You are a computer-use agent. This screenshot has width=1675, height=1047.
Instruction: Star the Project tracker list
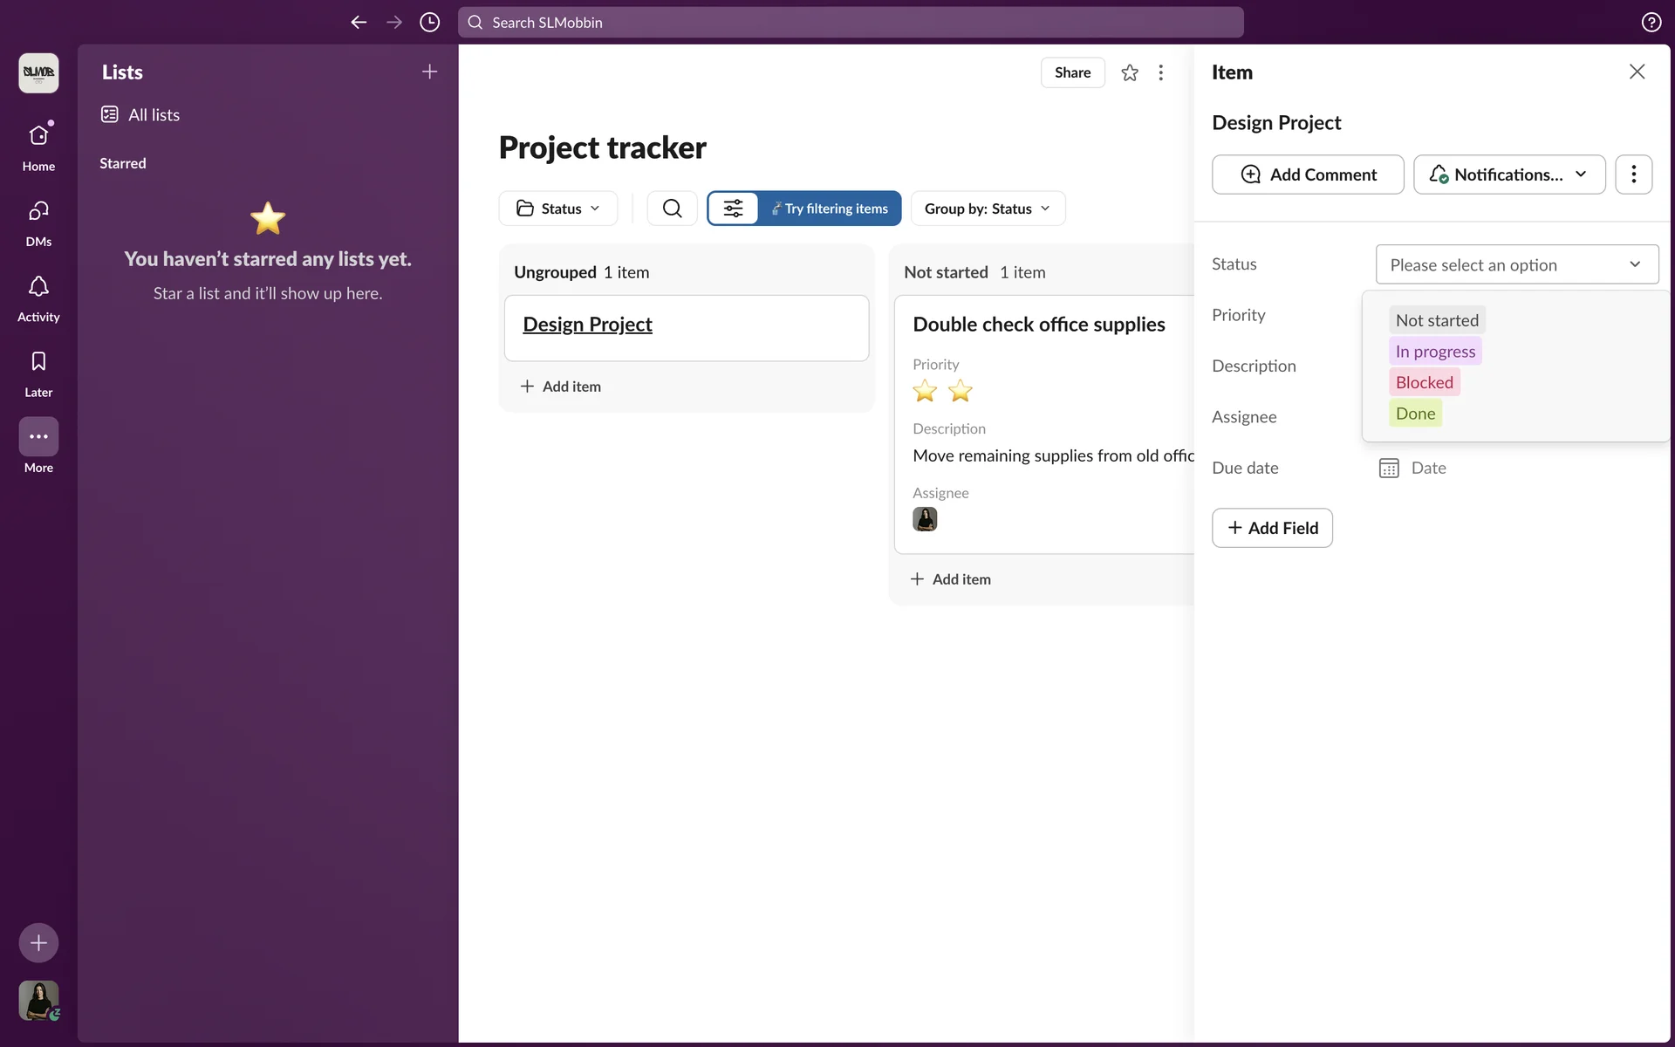(x=1130, y=73)
